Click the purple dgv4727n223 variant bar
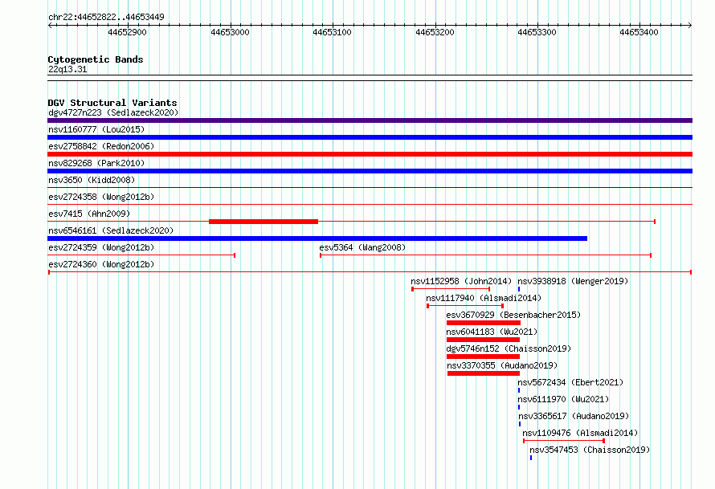This screenshot has height=489, width=715. [370, 120]
